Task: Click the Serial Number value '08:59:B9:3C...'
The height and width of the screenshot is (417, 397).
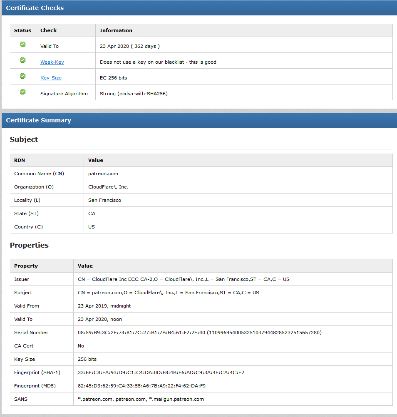Action: [200, 333]
